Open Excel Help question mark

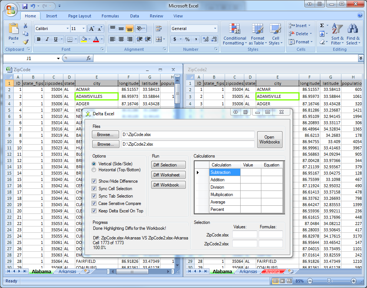(360, 16)
